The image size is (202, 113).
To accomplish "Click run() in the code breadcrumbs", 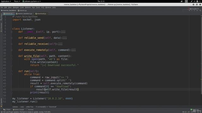I will tap(22, 107).
